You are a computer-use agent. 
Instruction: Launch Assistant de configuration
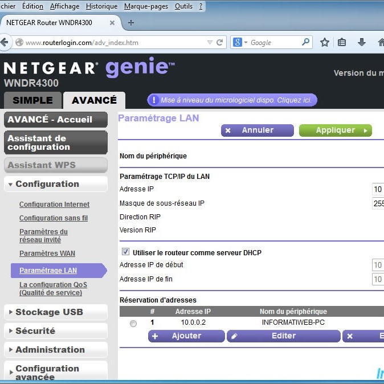tap(56, 142)
